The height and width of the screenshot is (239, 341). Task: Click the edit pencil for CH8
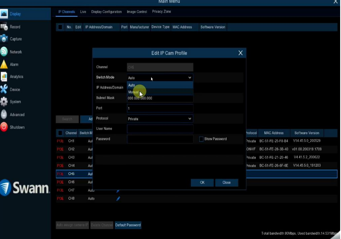click(118, 199)
